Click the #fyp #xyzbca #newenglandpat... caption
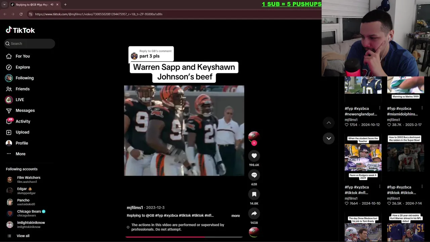This screenshot has height=242, width=430. [361, 111]
